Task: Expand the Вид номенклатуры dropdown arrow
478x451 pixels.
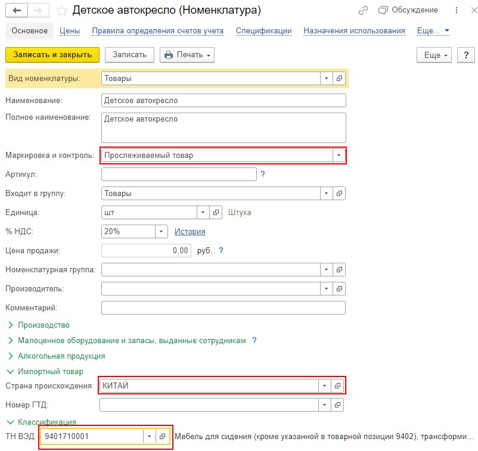Action: click(x=326, y=79)
